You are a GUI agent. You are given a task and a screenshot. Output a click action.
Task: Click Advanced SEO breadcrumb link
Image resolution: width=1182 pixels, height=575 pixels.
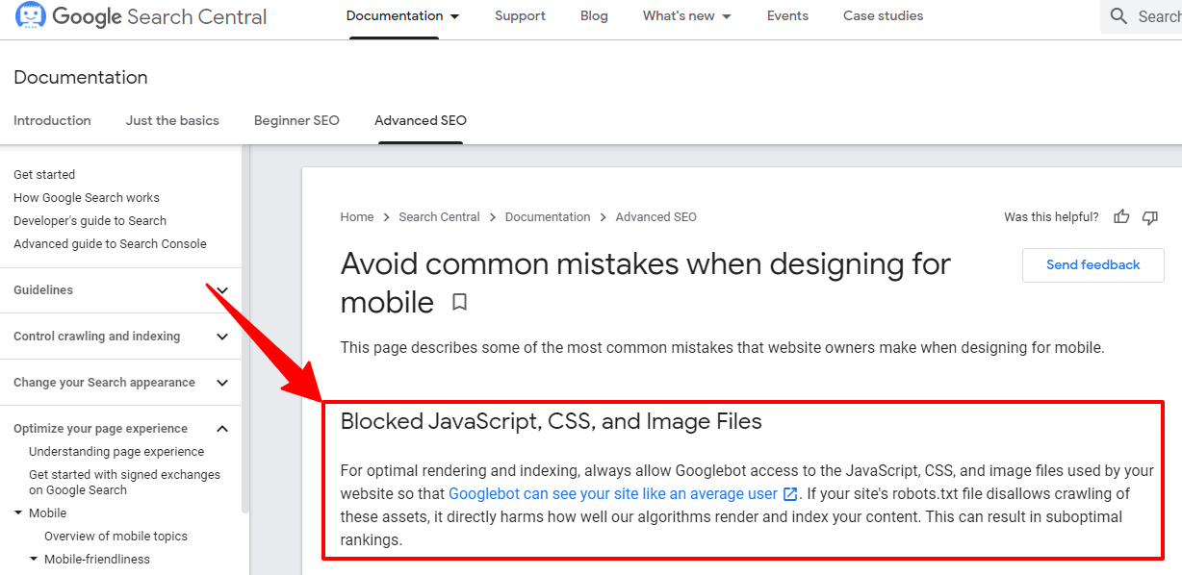point(655,217)
